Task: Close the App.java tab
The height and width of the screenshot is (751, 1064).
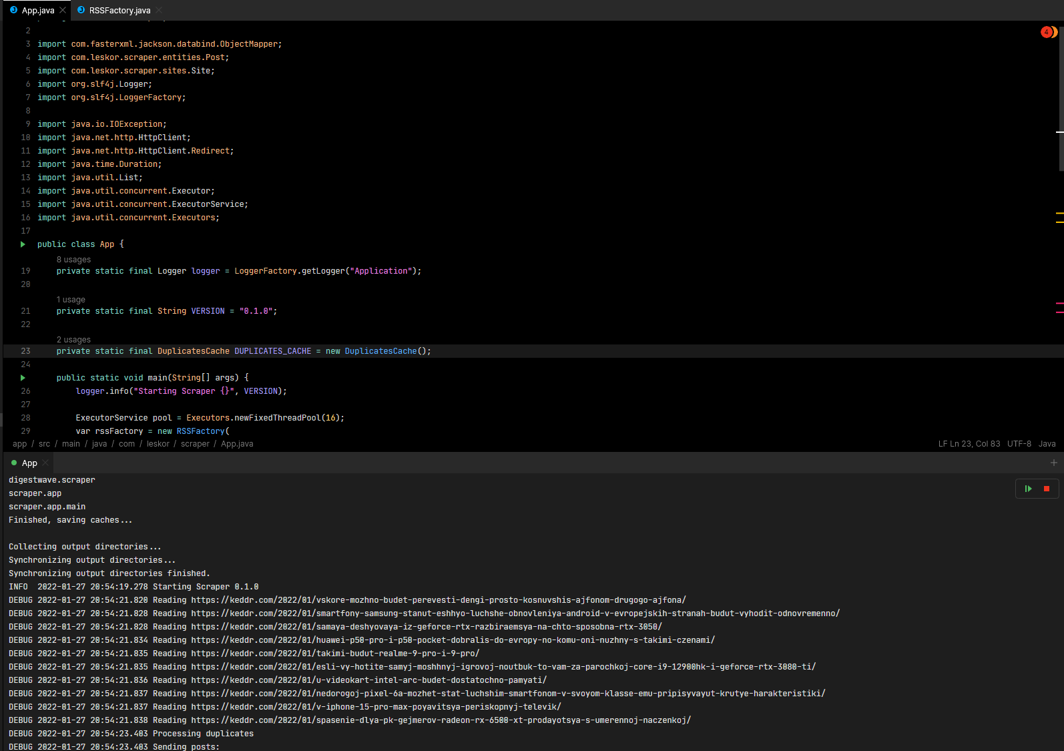Action: (63, 10)
